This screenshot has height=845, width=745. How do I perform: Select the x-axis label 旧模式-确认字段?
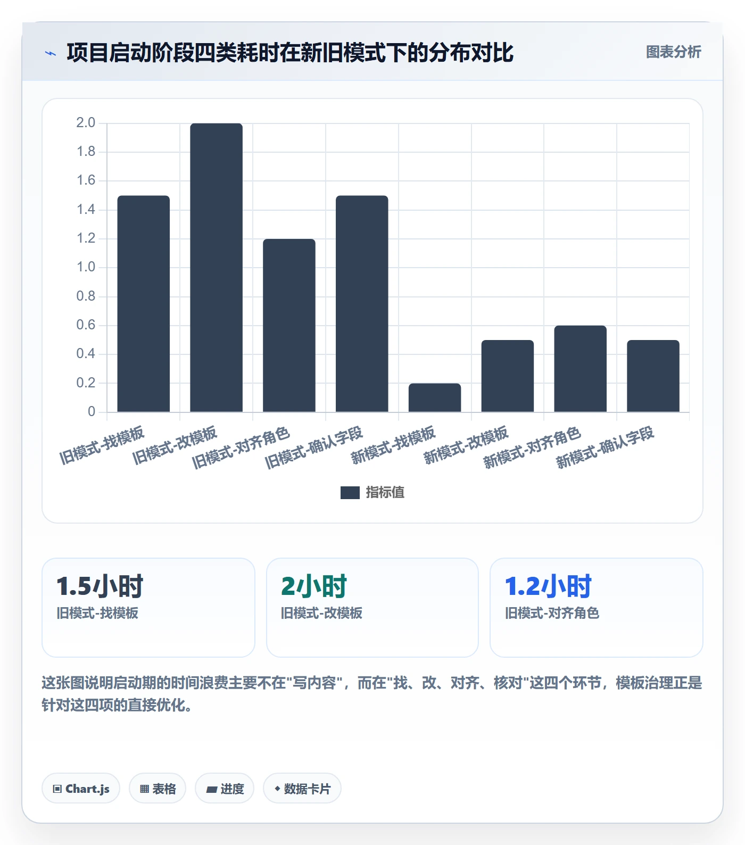[314, 448]
